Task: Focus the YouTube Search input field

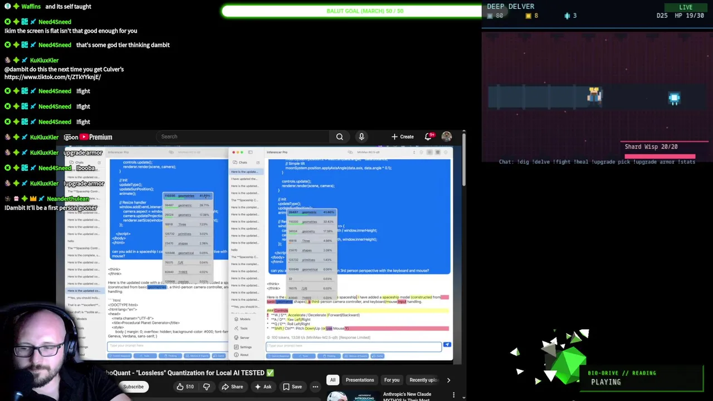Action: pyautogui.click(x=242, y=136)
